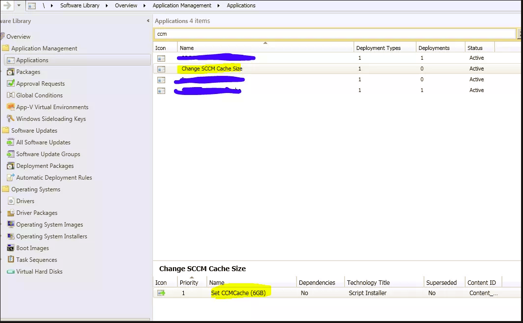Click the Drivers icon
This screenshot has height=323, width=523.
(x=11, y=201)
